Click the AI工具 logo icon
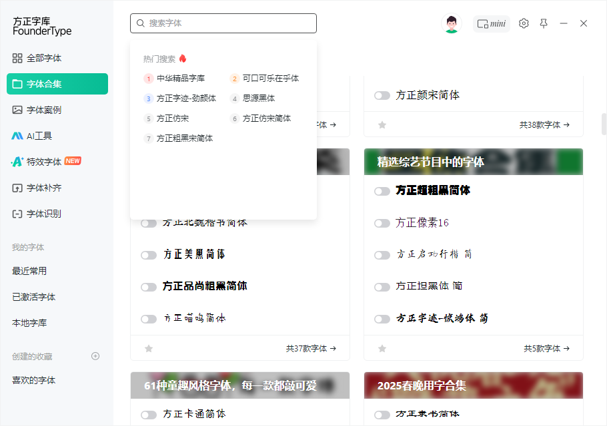This screenshot has height=426, width=607. point(17,136)
